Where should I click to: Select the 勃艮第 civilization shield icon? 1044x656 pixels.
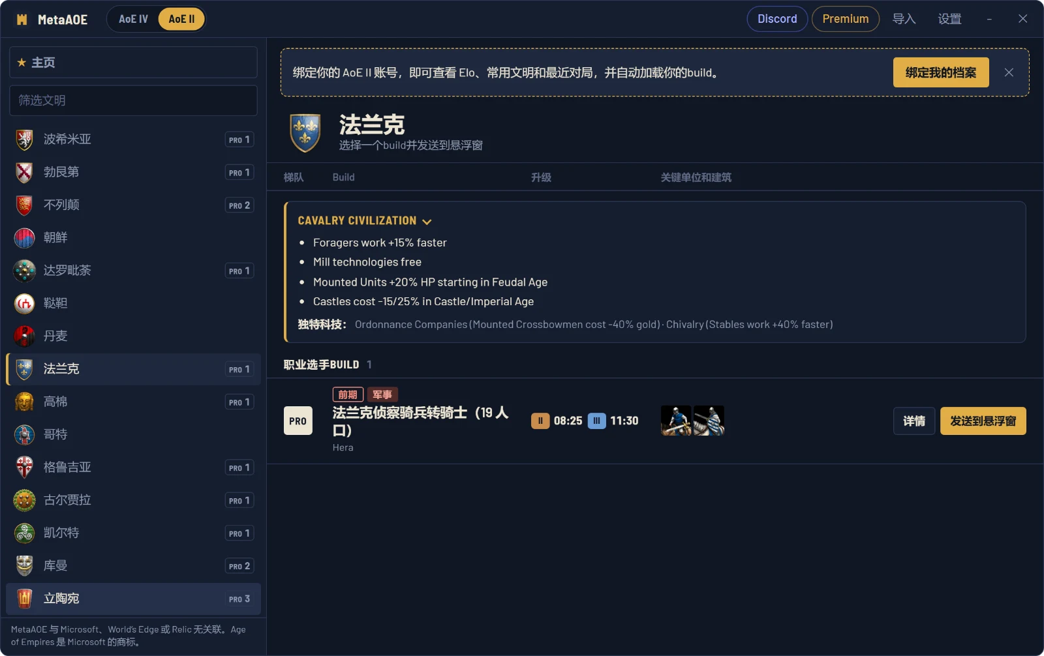[25, 172]
